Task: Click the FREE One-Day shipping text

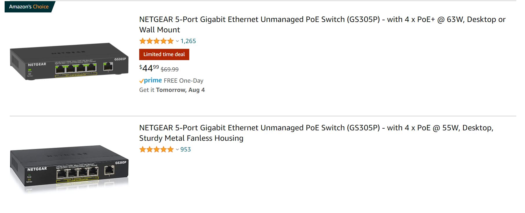Action: point(183,81)
